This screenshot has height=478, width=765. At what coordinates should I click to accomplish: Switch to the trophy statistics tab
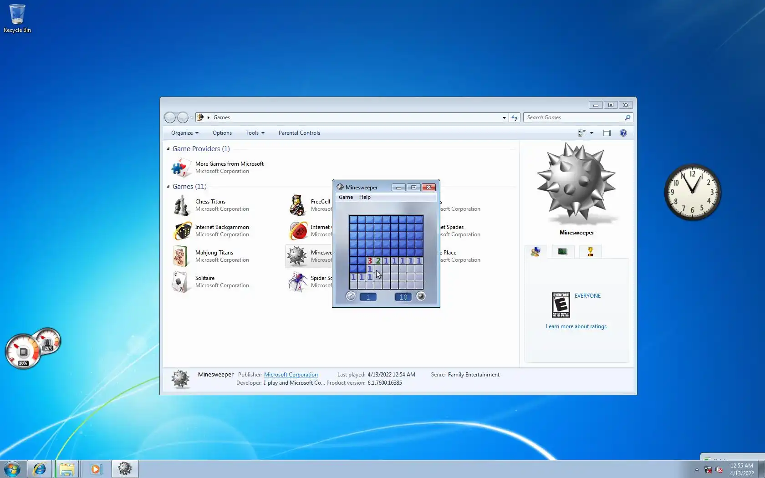pos(590,252)
